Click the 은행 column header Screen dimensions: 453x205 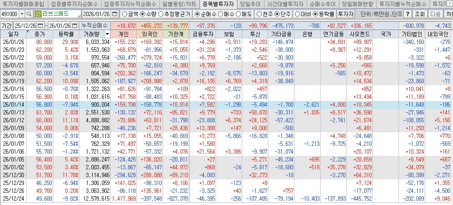pos(307,34)
